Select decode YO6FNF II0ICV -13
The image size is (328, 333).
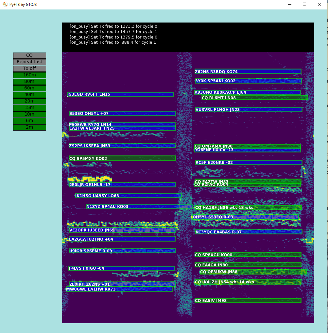pos(248,150)
